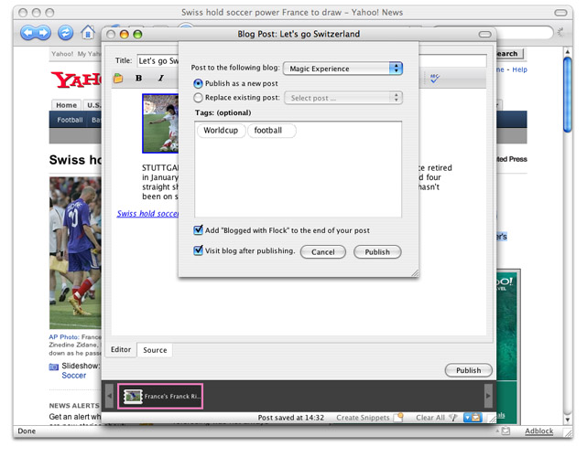Open the folder icon in editor toolbar

click(x=118, y=79)
